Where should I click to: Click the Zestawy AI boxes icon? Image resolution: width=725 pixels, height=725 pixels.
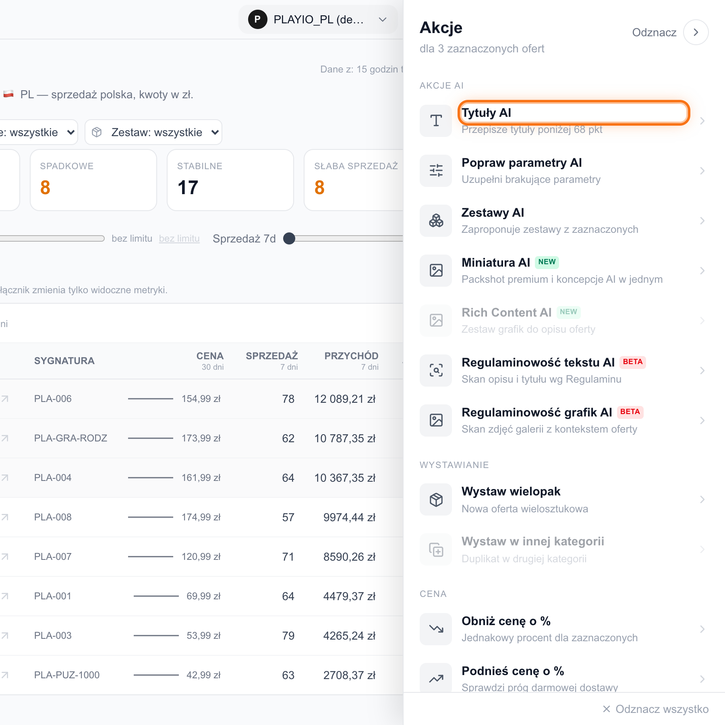point(436,221)
